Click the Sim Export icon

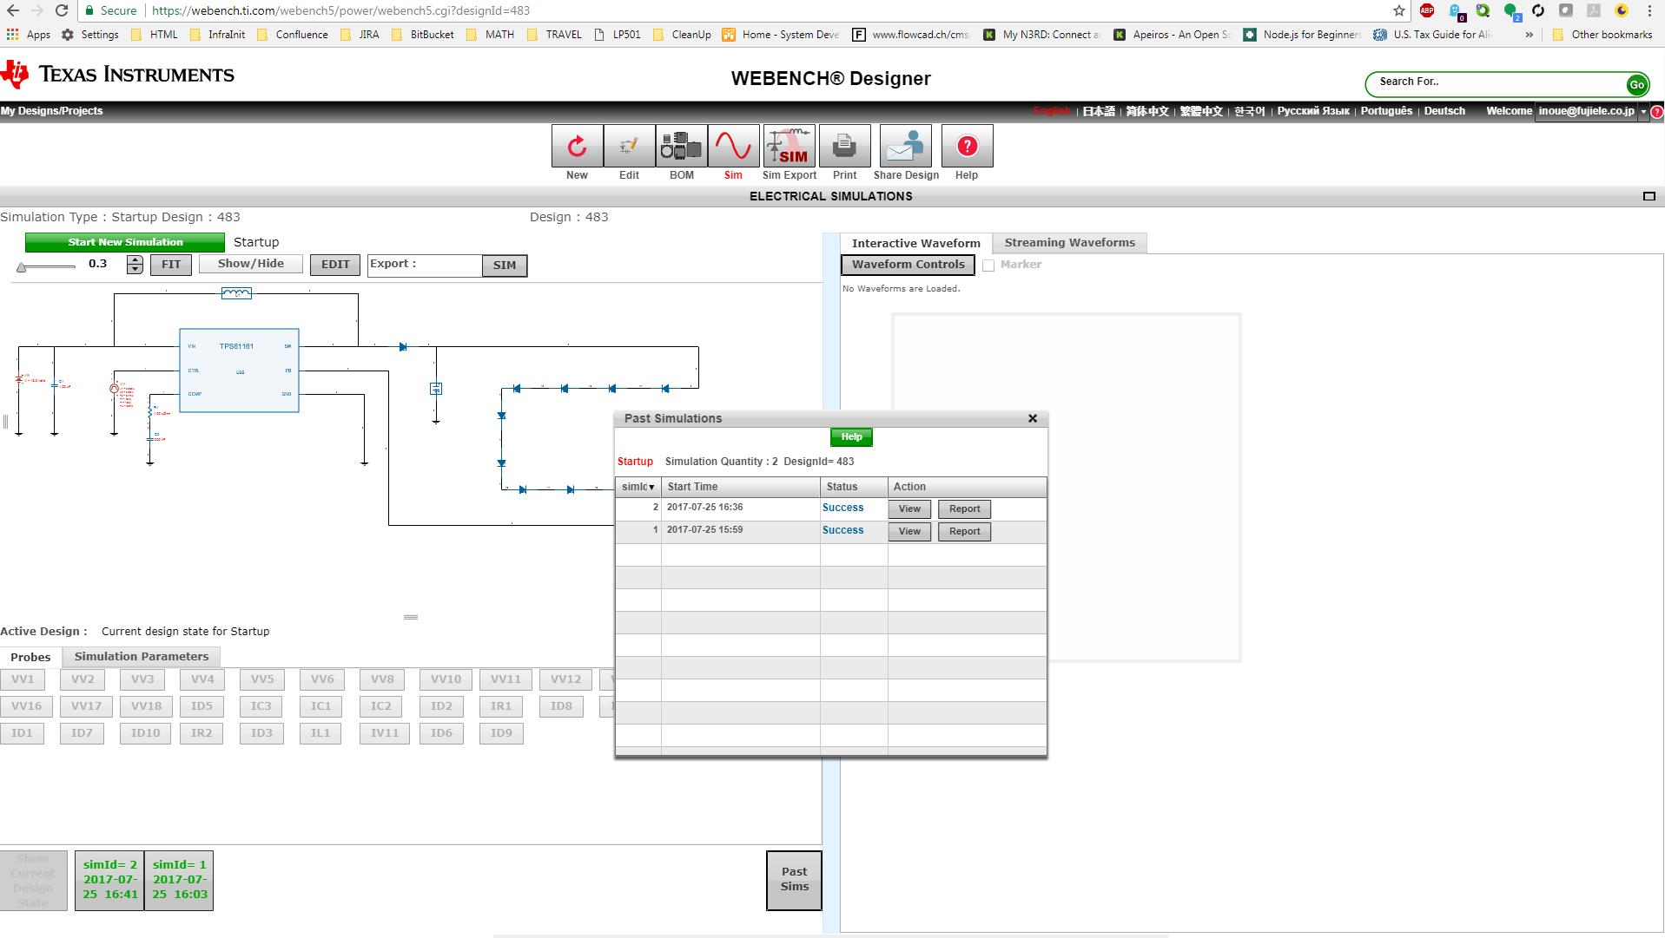[x=789, y=146]
